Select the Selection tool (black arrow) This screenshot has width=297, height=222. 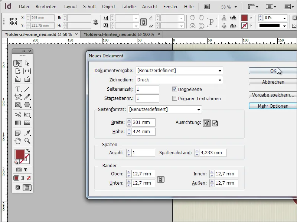point(18,63)
